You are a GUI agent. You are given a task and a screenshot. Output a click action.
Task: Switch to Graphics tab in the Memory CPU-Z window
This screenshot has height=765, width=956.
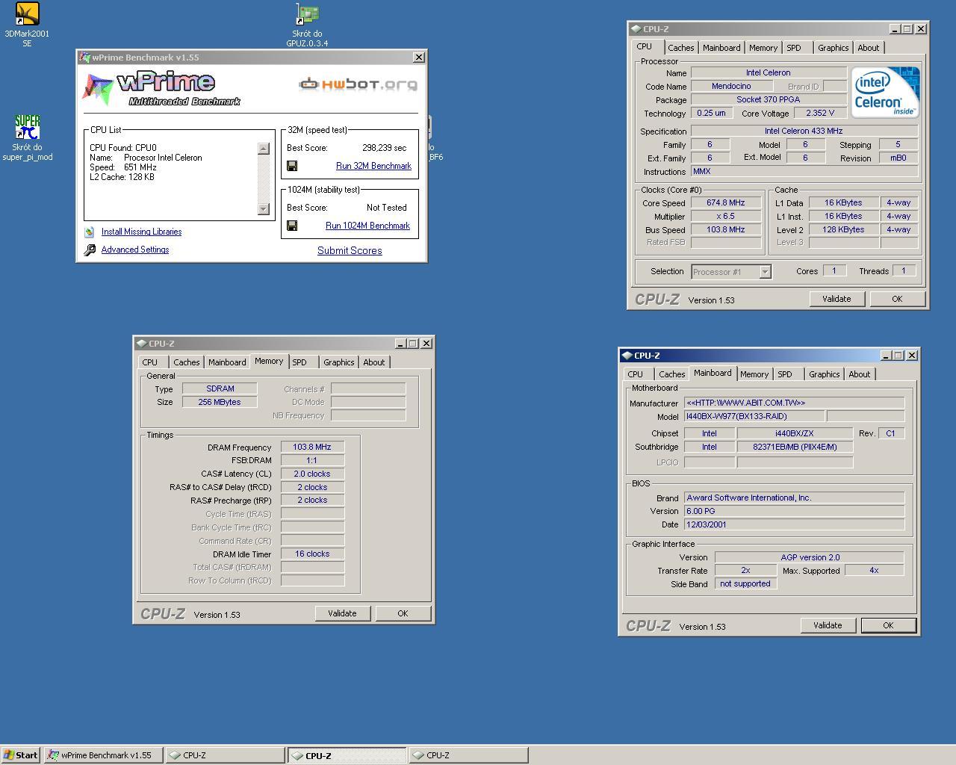tap(338, 362)
